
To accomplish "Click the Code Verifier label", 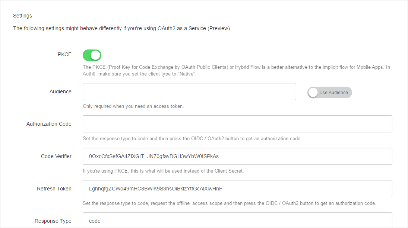I will [x=56, y=156].
